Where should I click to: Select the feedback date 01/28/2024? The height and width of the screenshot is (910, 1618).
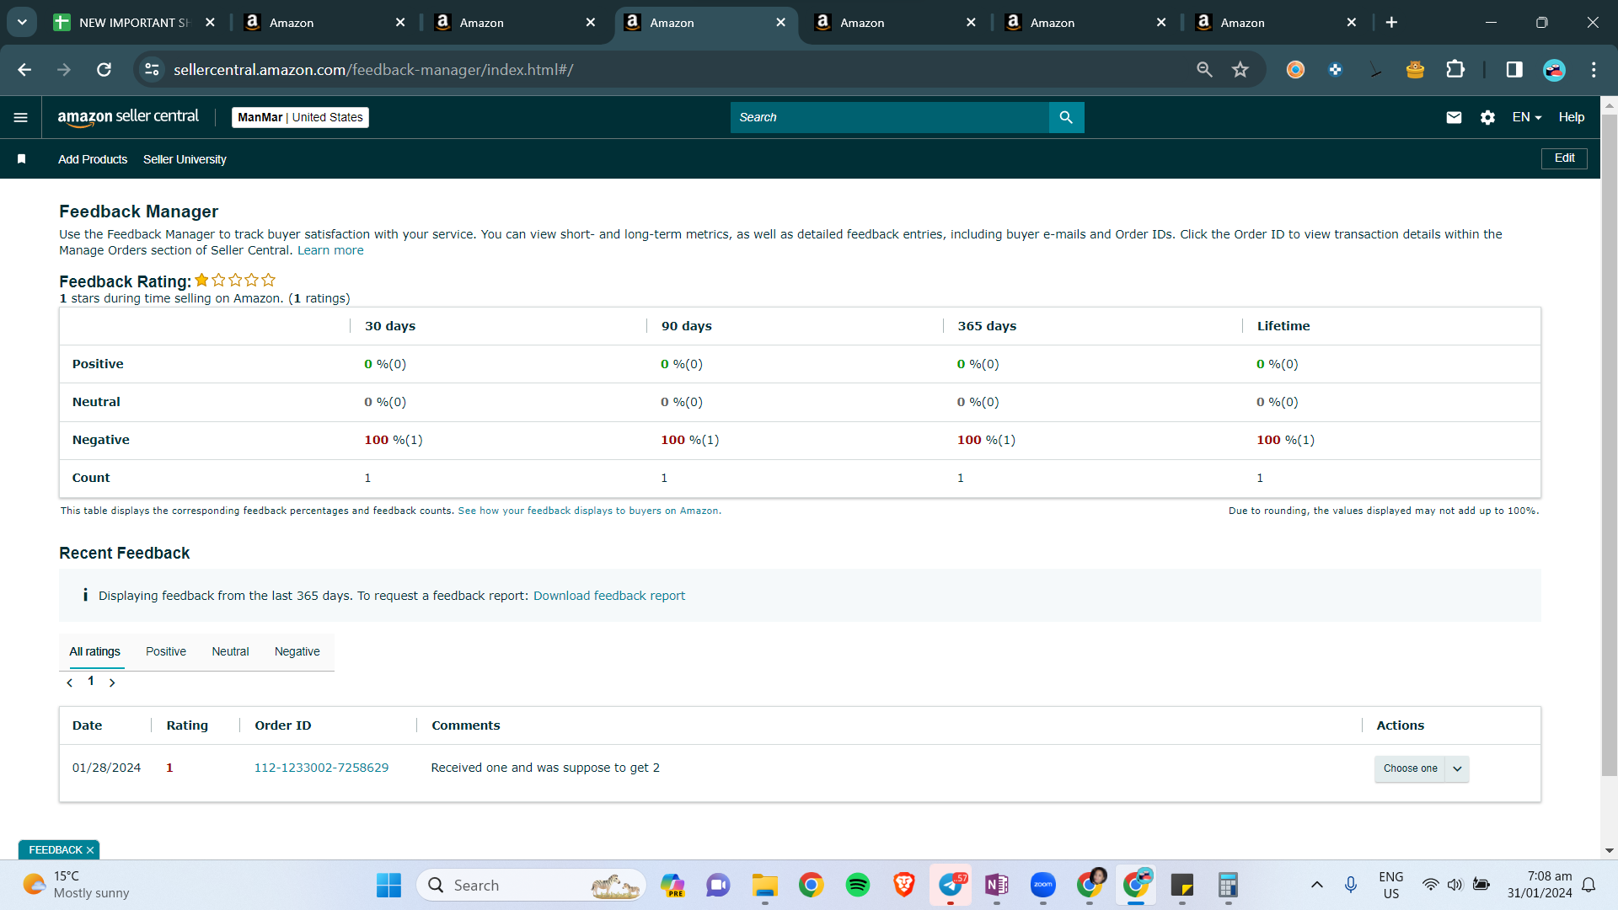click(x=106, y=768)
